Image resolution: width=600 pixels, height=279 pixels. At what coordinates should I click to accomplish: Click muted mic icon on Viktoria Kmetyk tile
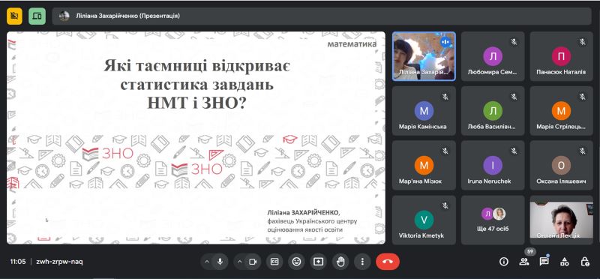(445, 205)
